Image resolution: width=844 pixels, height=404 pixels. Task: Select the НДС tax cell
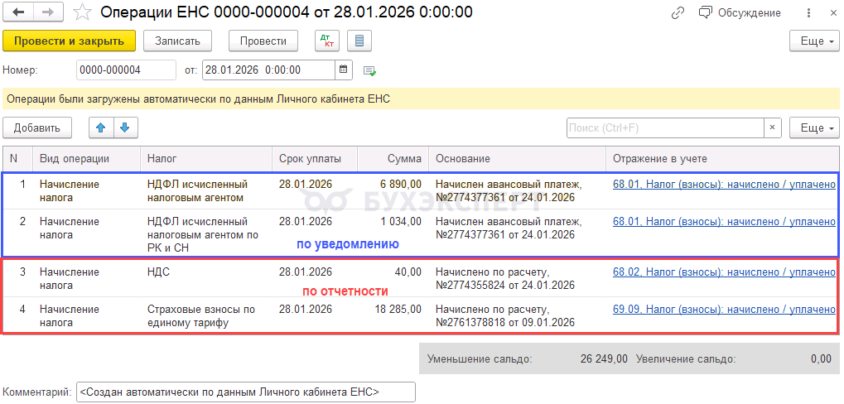pos(206,279)
